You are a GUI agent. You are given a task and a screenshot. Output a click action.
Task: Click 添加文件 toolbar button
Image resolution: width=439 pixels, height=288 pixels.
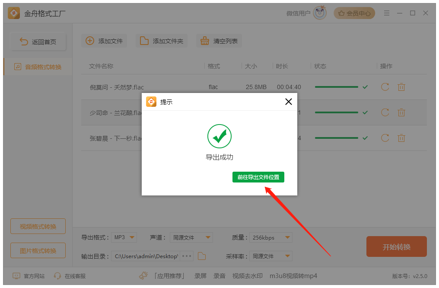tap(104, 41)
